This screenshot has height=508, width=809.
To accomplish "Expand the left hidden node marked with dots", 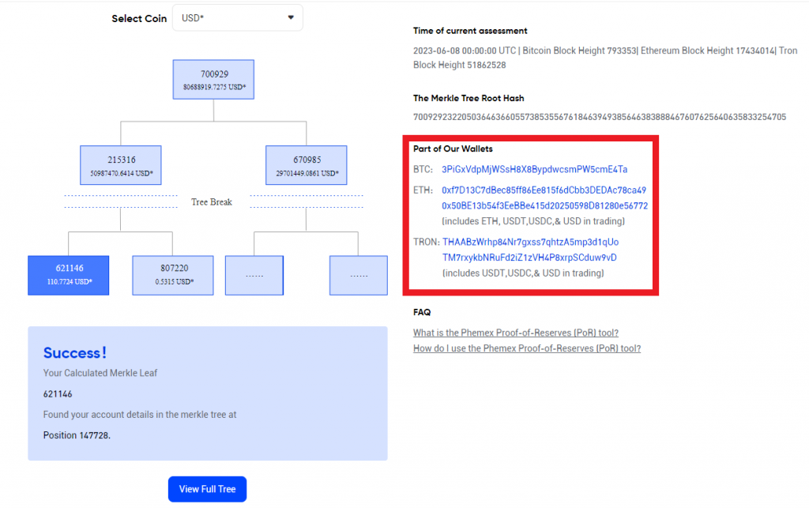I will [254, 275].
